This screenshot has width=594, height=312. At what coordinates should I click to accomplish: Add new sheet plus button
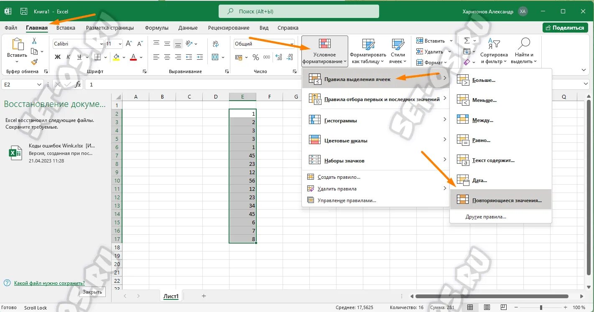coord(204,296)
